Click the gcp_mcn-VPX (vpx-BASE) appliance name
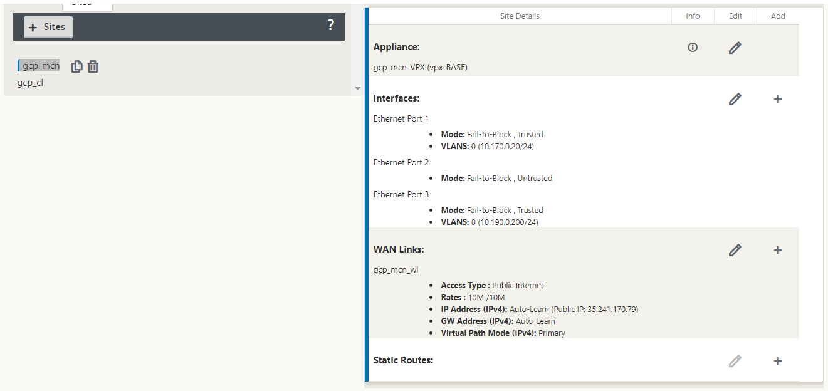Viewport: 828px width, 391px height. point(421,68)
